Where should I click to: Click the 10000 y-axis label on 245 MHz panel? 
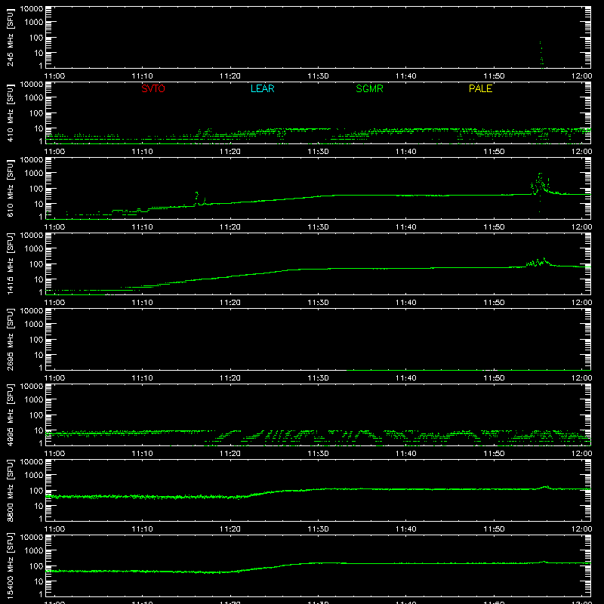tap(32, 9)
